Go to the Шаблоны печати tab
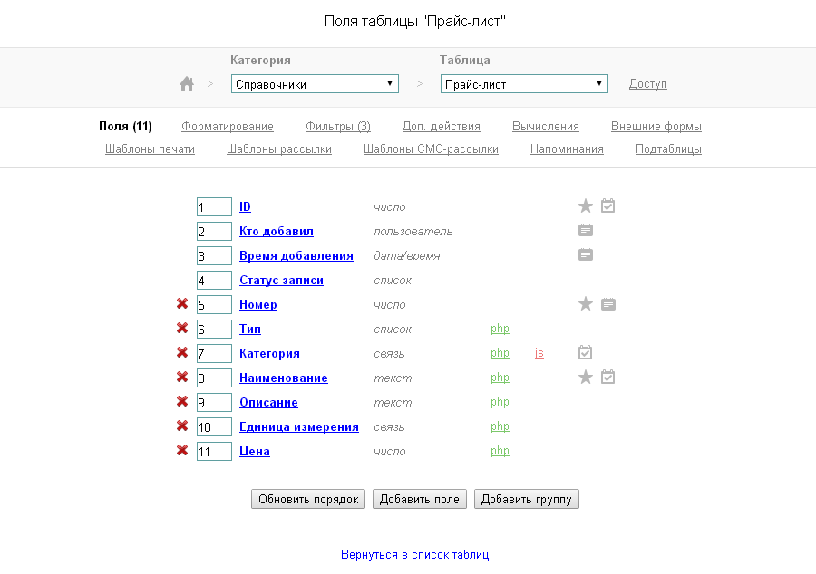Screen dimensions: 816x574 [150, 149]
